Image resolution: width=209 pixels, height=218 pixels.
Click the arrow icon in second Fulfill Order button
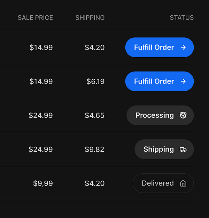[183, 81]
